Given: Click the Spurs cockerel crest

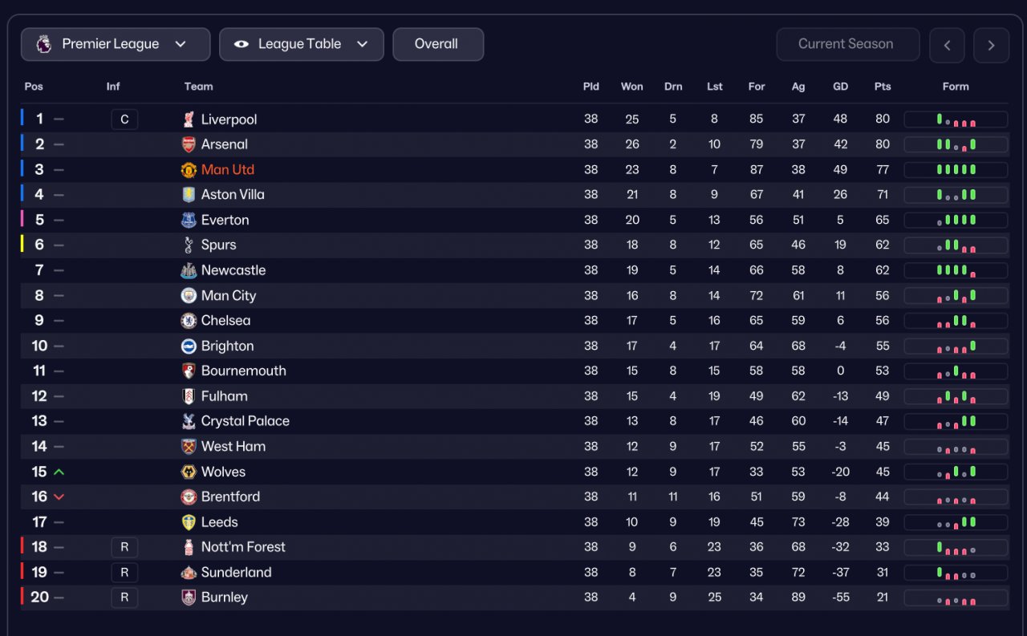Looking at the screenshot, I should [189, 245].
